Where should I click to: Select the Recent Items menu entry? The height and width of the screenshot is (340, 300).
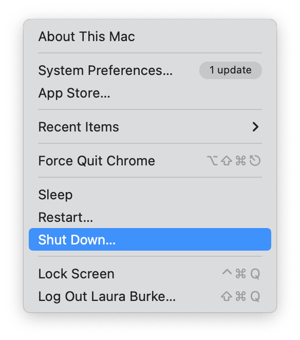coord(150,127)
